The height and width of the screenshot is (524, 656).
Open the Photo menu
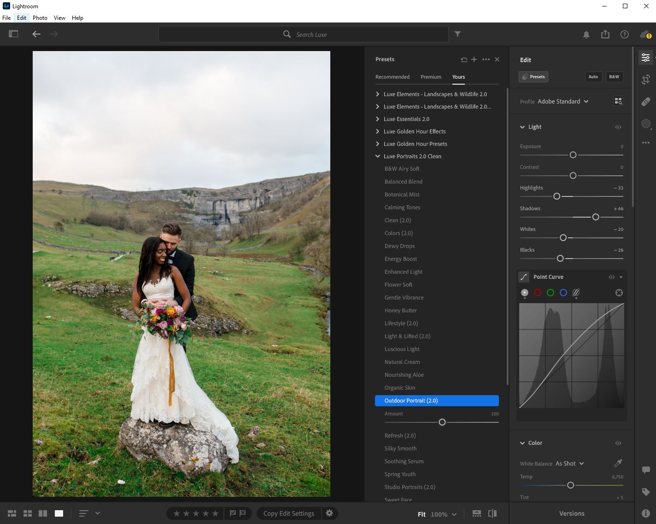[x=40, y=18]
